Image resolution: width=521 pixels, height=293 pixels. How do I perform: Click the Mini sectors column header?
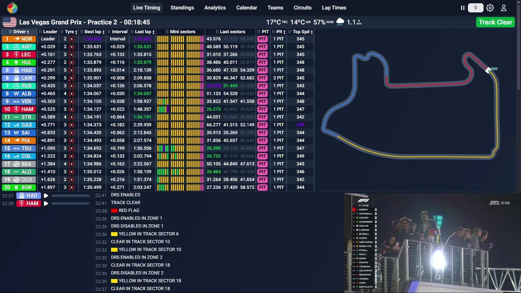(x=180, y=32)
